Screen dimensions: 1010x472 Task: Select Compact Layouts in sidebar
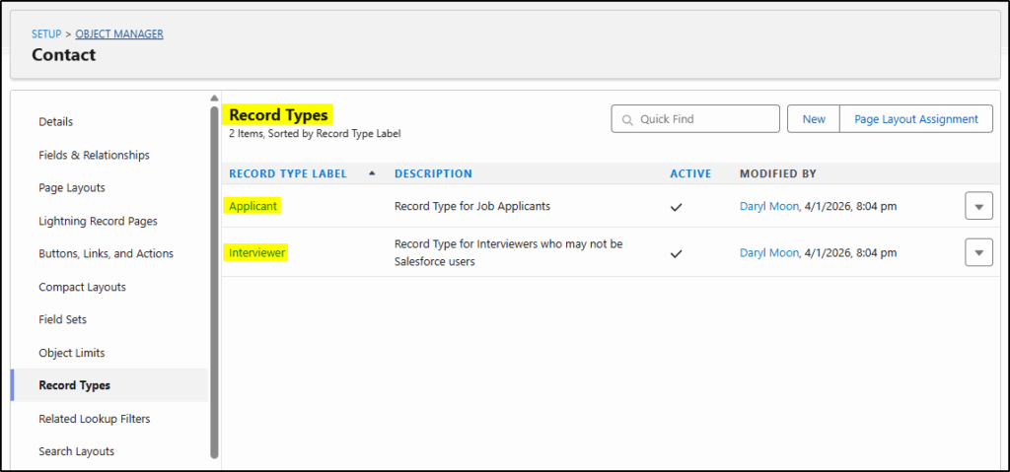pyautogui.click(x=82, y=288)
